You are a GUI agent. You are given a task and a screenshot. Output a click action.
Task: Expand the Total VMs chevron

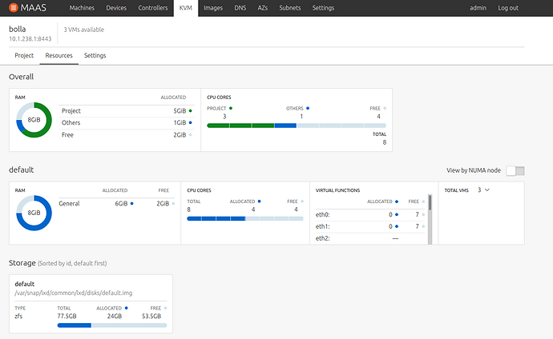point(487,190)
